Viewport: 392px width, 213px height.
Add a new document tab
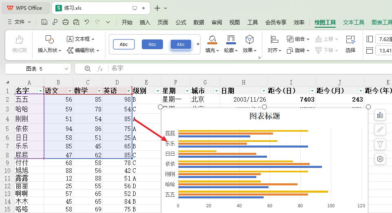pyautogui.click(x=157, y=8)
